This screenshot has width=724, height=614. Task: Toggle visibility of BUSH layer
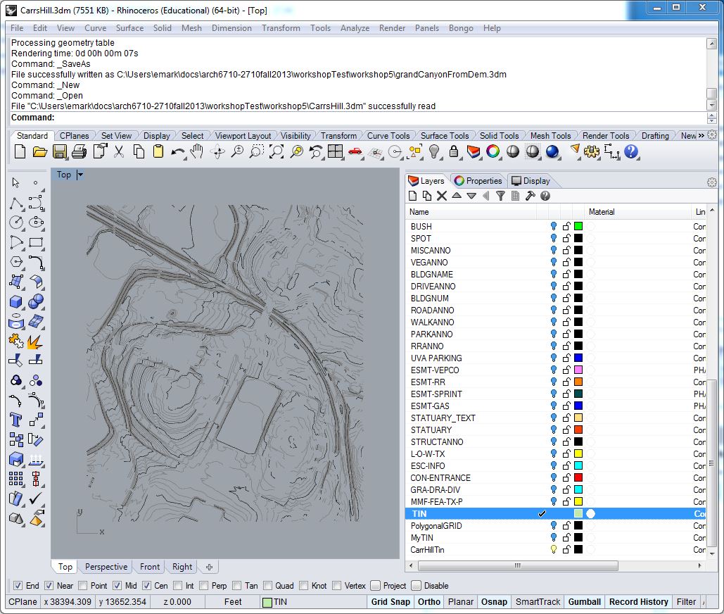[x=554, y=226]
